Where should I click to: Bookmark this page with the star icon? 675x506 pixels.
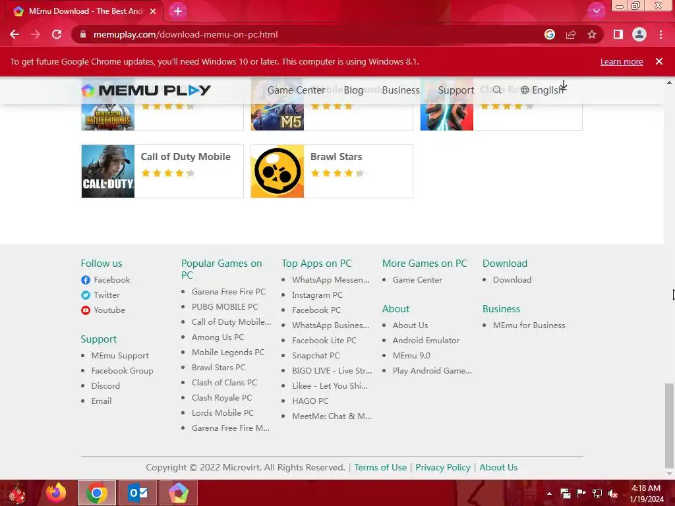pos(592,34)
